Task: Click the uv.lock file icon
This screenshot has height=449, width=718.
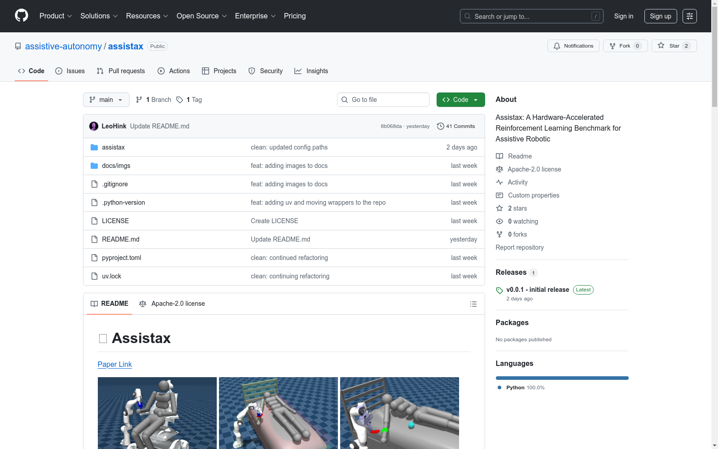Action: tap(94, 276)
